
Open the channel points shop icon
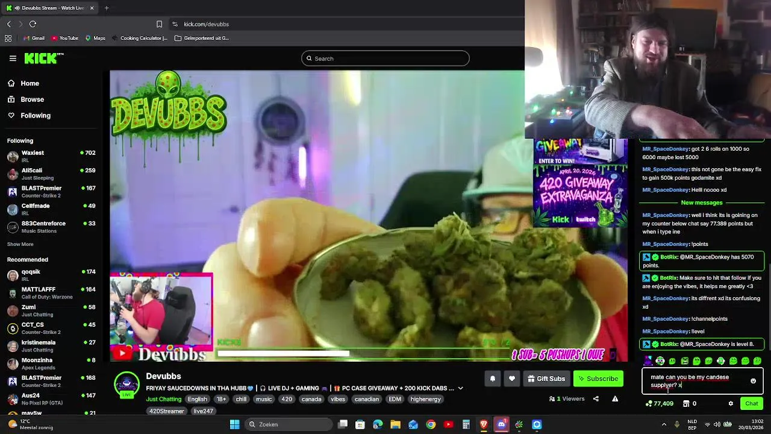(x=685, y=404)
